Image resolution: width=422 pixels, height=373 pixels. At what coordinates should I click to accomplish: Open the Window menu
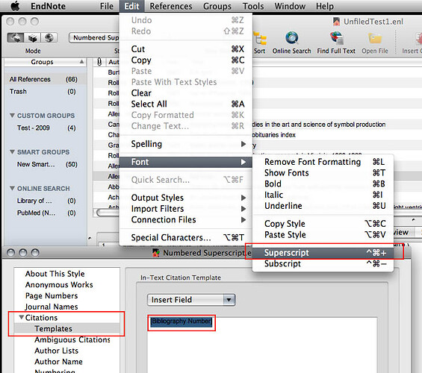290,6
